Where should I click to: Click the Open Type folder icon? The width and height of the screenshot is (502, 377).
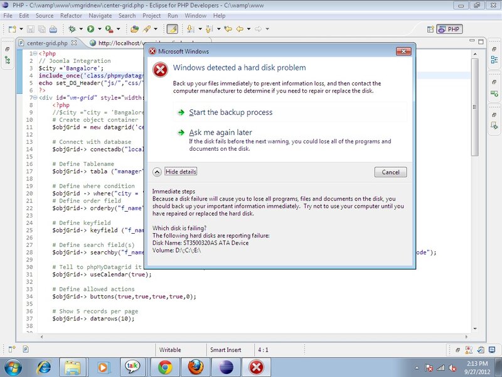pyautogui.click(x=134, y=29)
